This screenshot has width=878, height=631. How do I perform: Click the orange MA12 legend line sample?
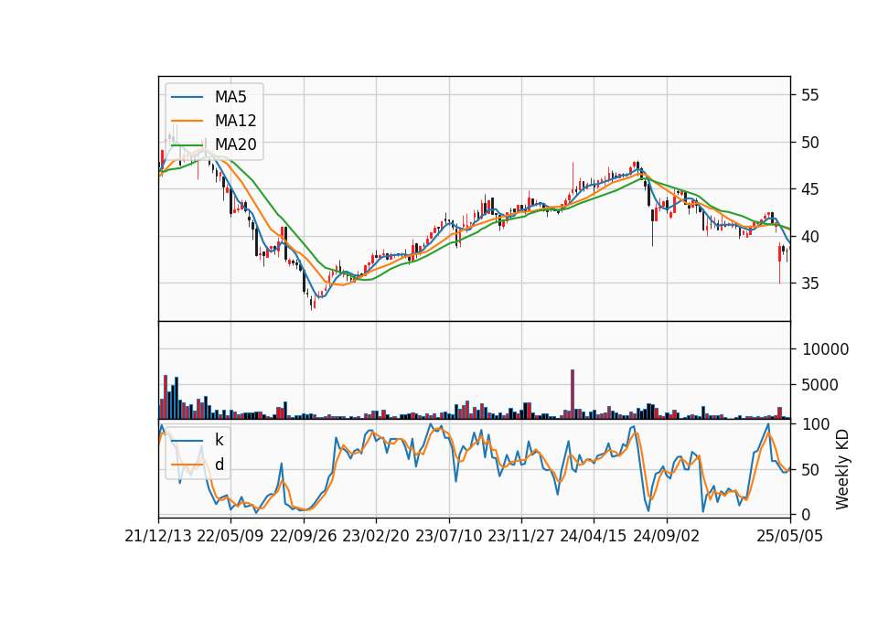pyautogui.click(x=187, y=121)
